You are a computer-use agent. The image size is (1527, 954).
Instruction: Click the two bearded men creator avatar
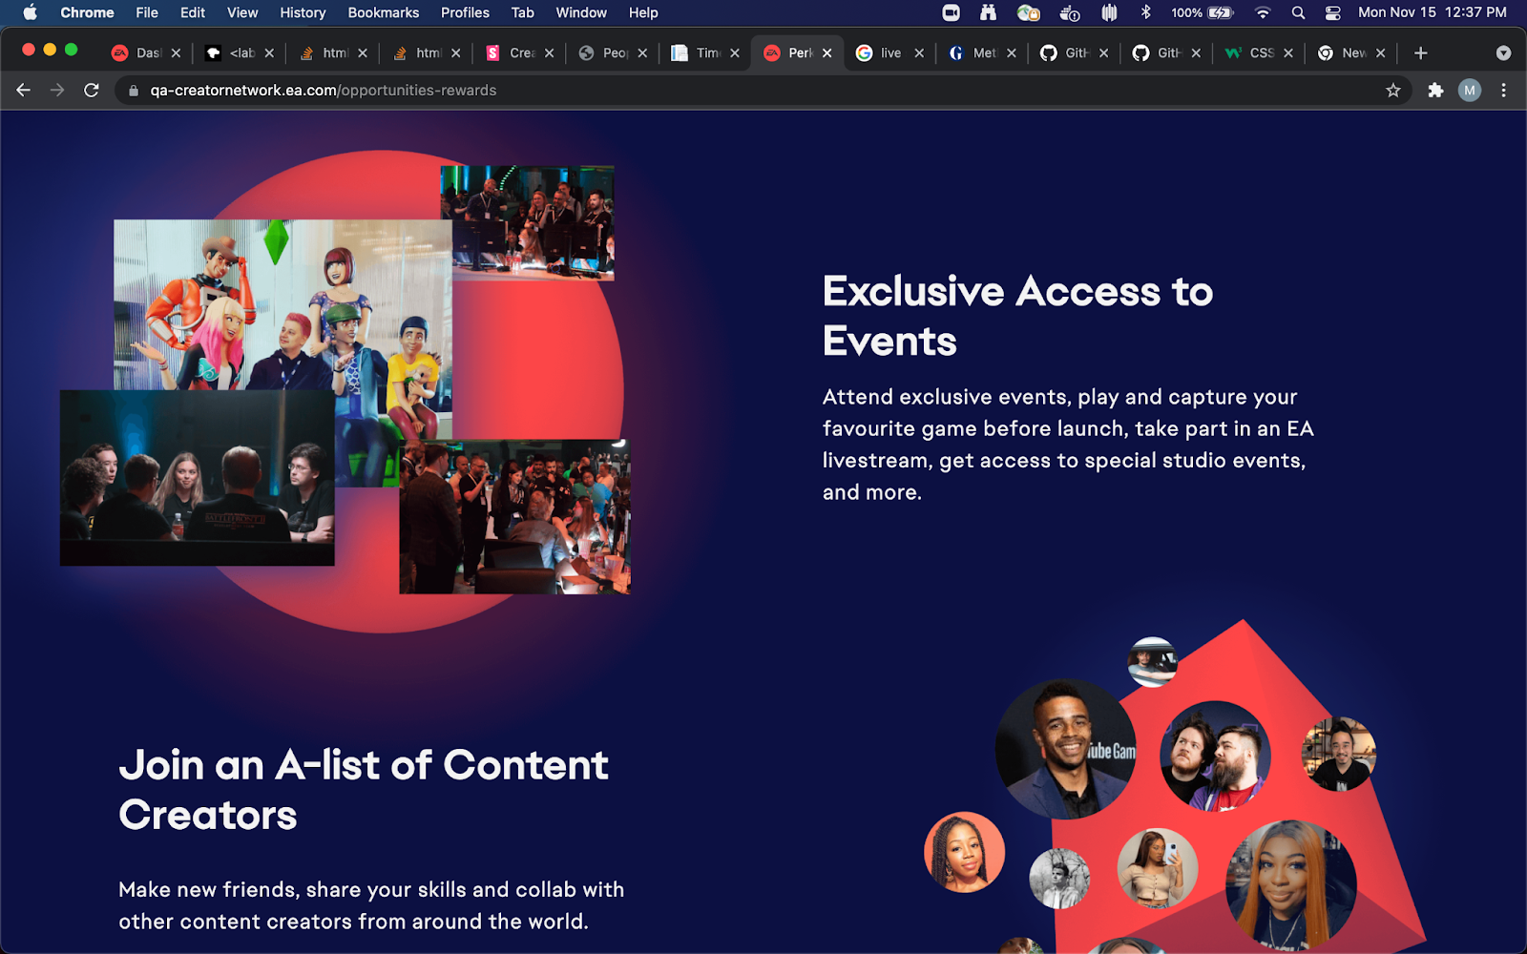point(1215,757)
